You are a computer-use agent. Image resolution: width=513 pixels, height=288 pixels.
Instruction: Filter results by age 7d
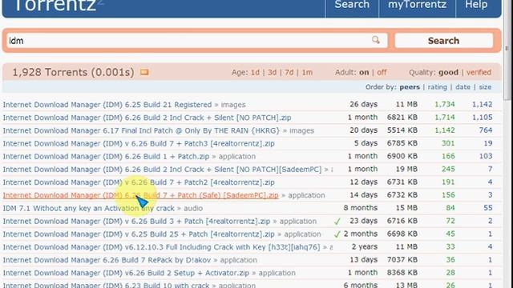pyautogui.click(x=289, y=73)
